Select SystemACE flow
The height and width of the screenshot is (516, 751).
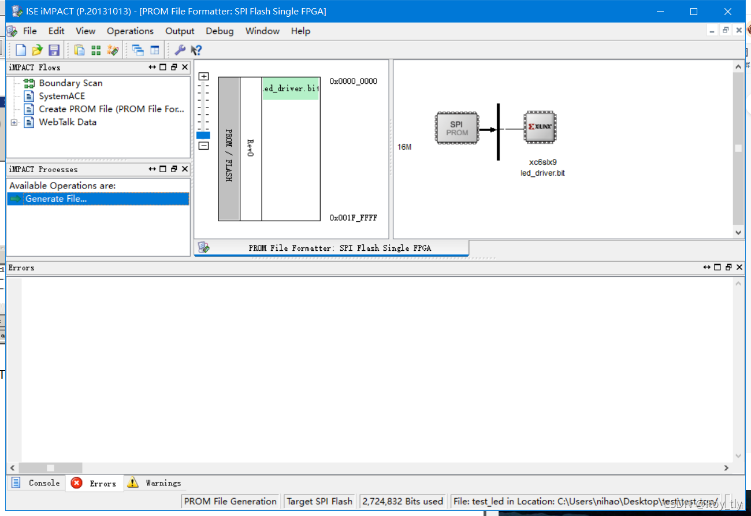point(62,96)
